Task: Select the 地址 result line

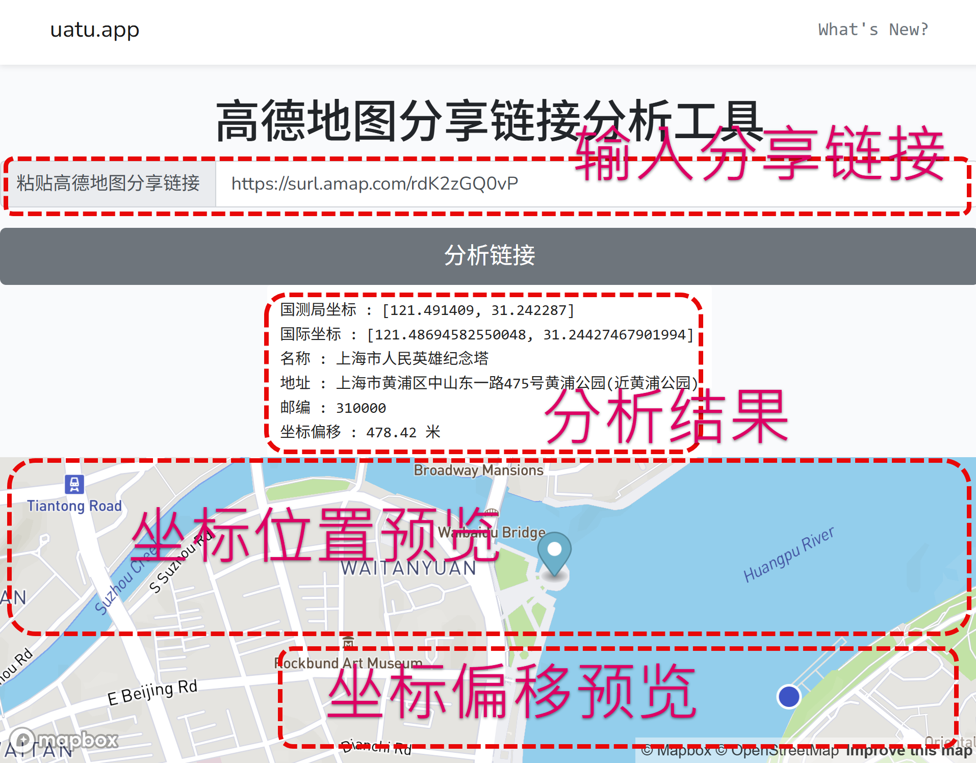Action: click(489, 383)
